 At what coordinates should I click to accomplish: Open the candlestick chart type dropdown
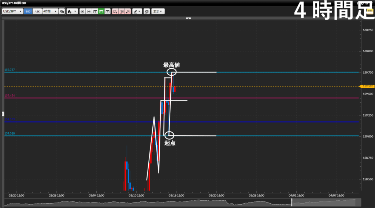(x=72, y=11)
